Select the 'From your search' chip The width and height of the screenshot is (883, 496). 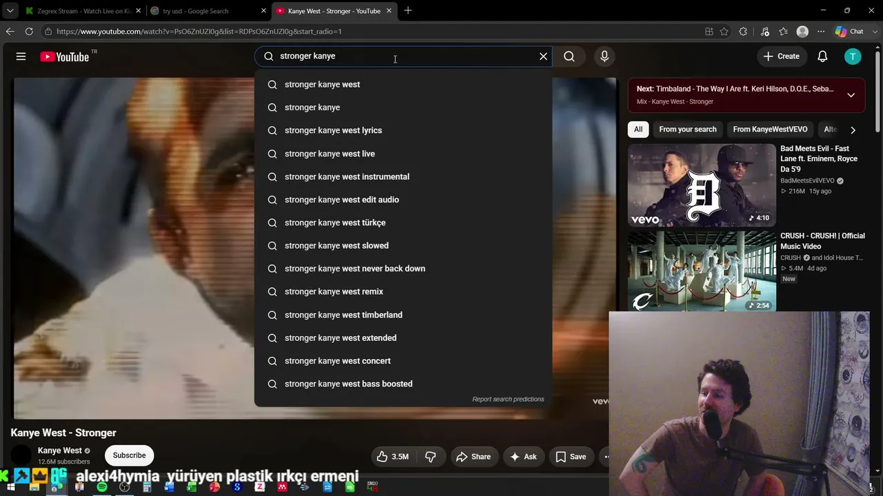[x=687, y=130]
